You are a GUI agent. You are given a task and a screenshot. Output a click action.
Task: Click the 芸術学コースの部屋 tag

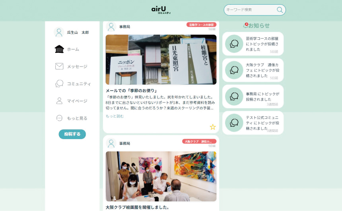(201, 25)
